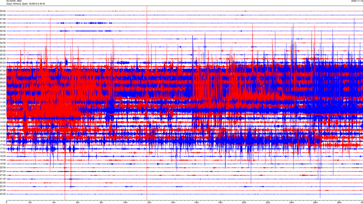Screen dimensions: 363x204
Task: Click the 26m tick label on time axis
Action: pos(315,202)
